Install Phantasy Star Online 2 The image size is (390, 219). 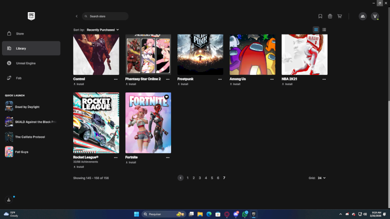coord(131,84)
